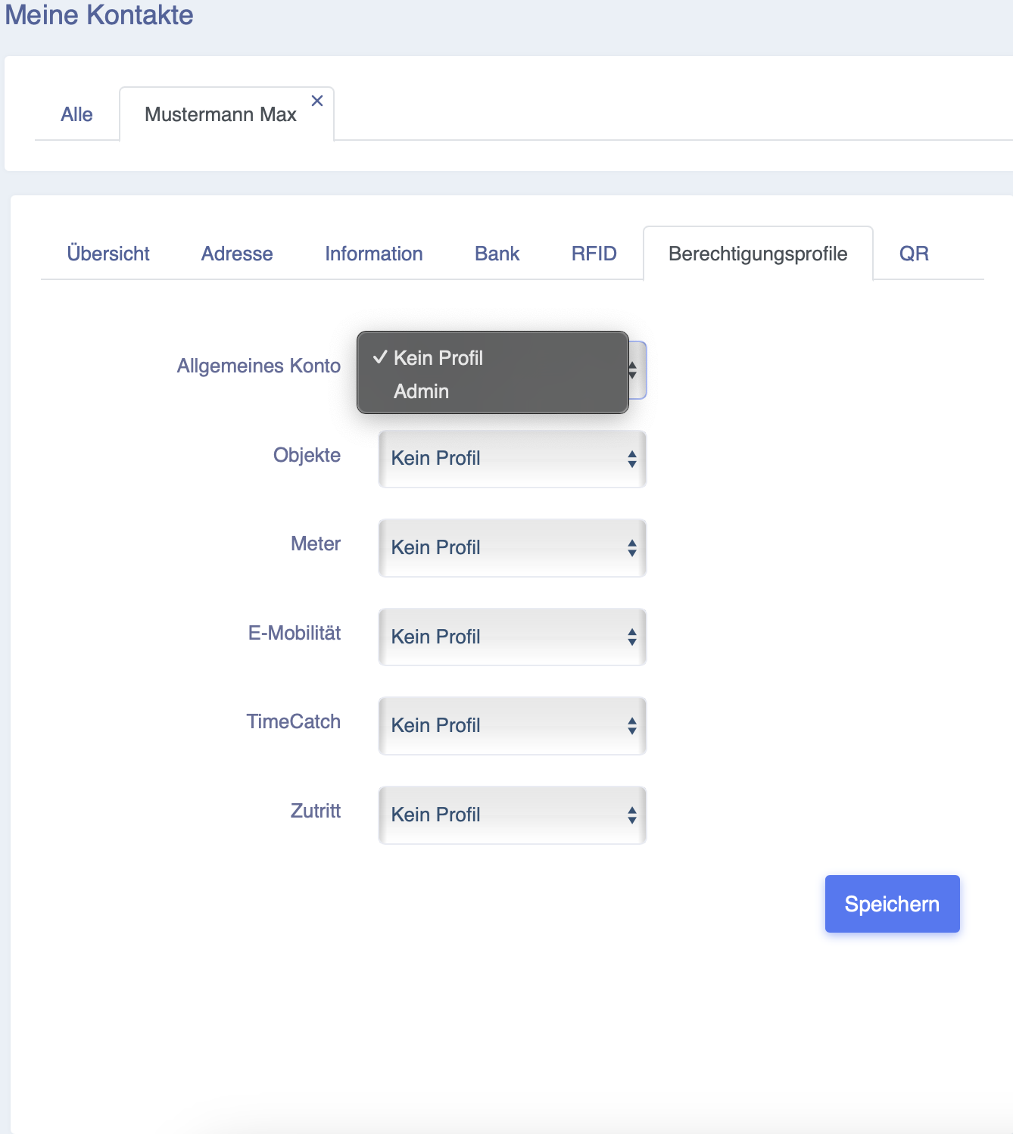Switch to the Übersicht tab
Screen dimensions: 1013x1134
click(x=108, y=254)
